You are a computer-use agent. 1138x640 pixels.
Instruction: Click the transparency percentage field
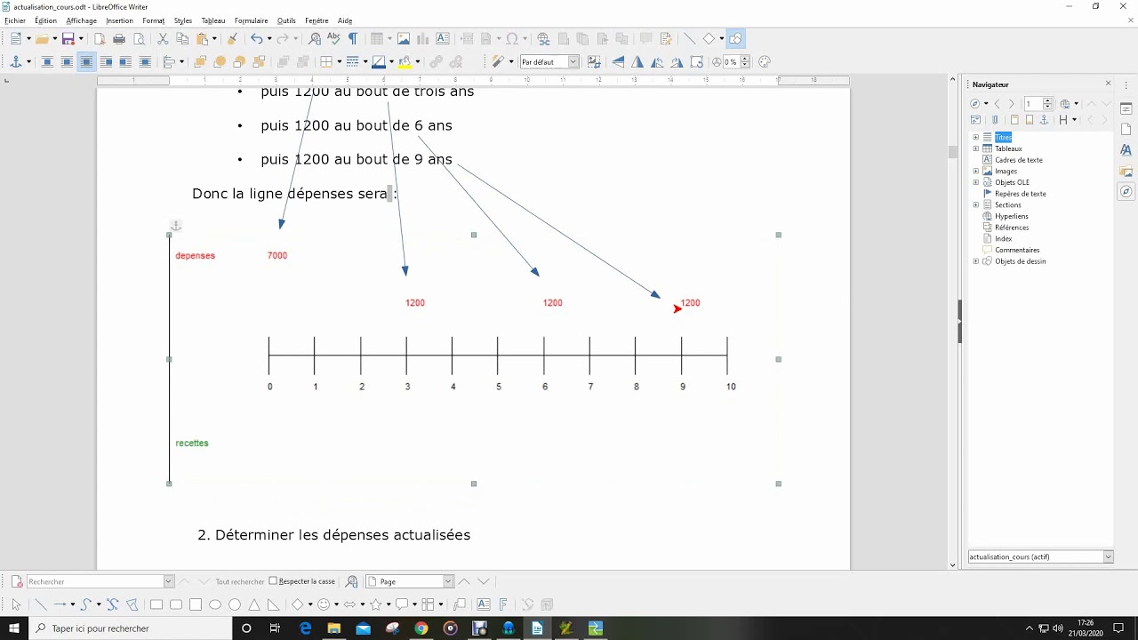coord(731,62)
